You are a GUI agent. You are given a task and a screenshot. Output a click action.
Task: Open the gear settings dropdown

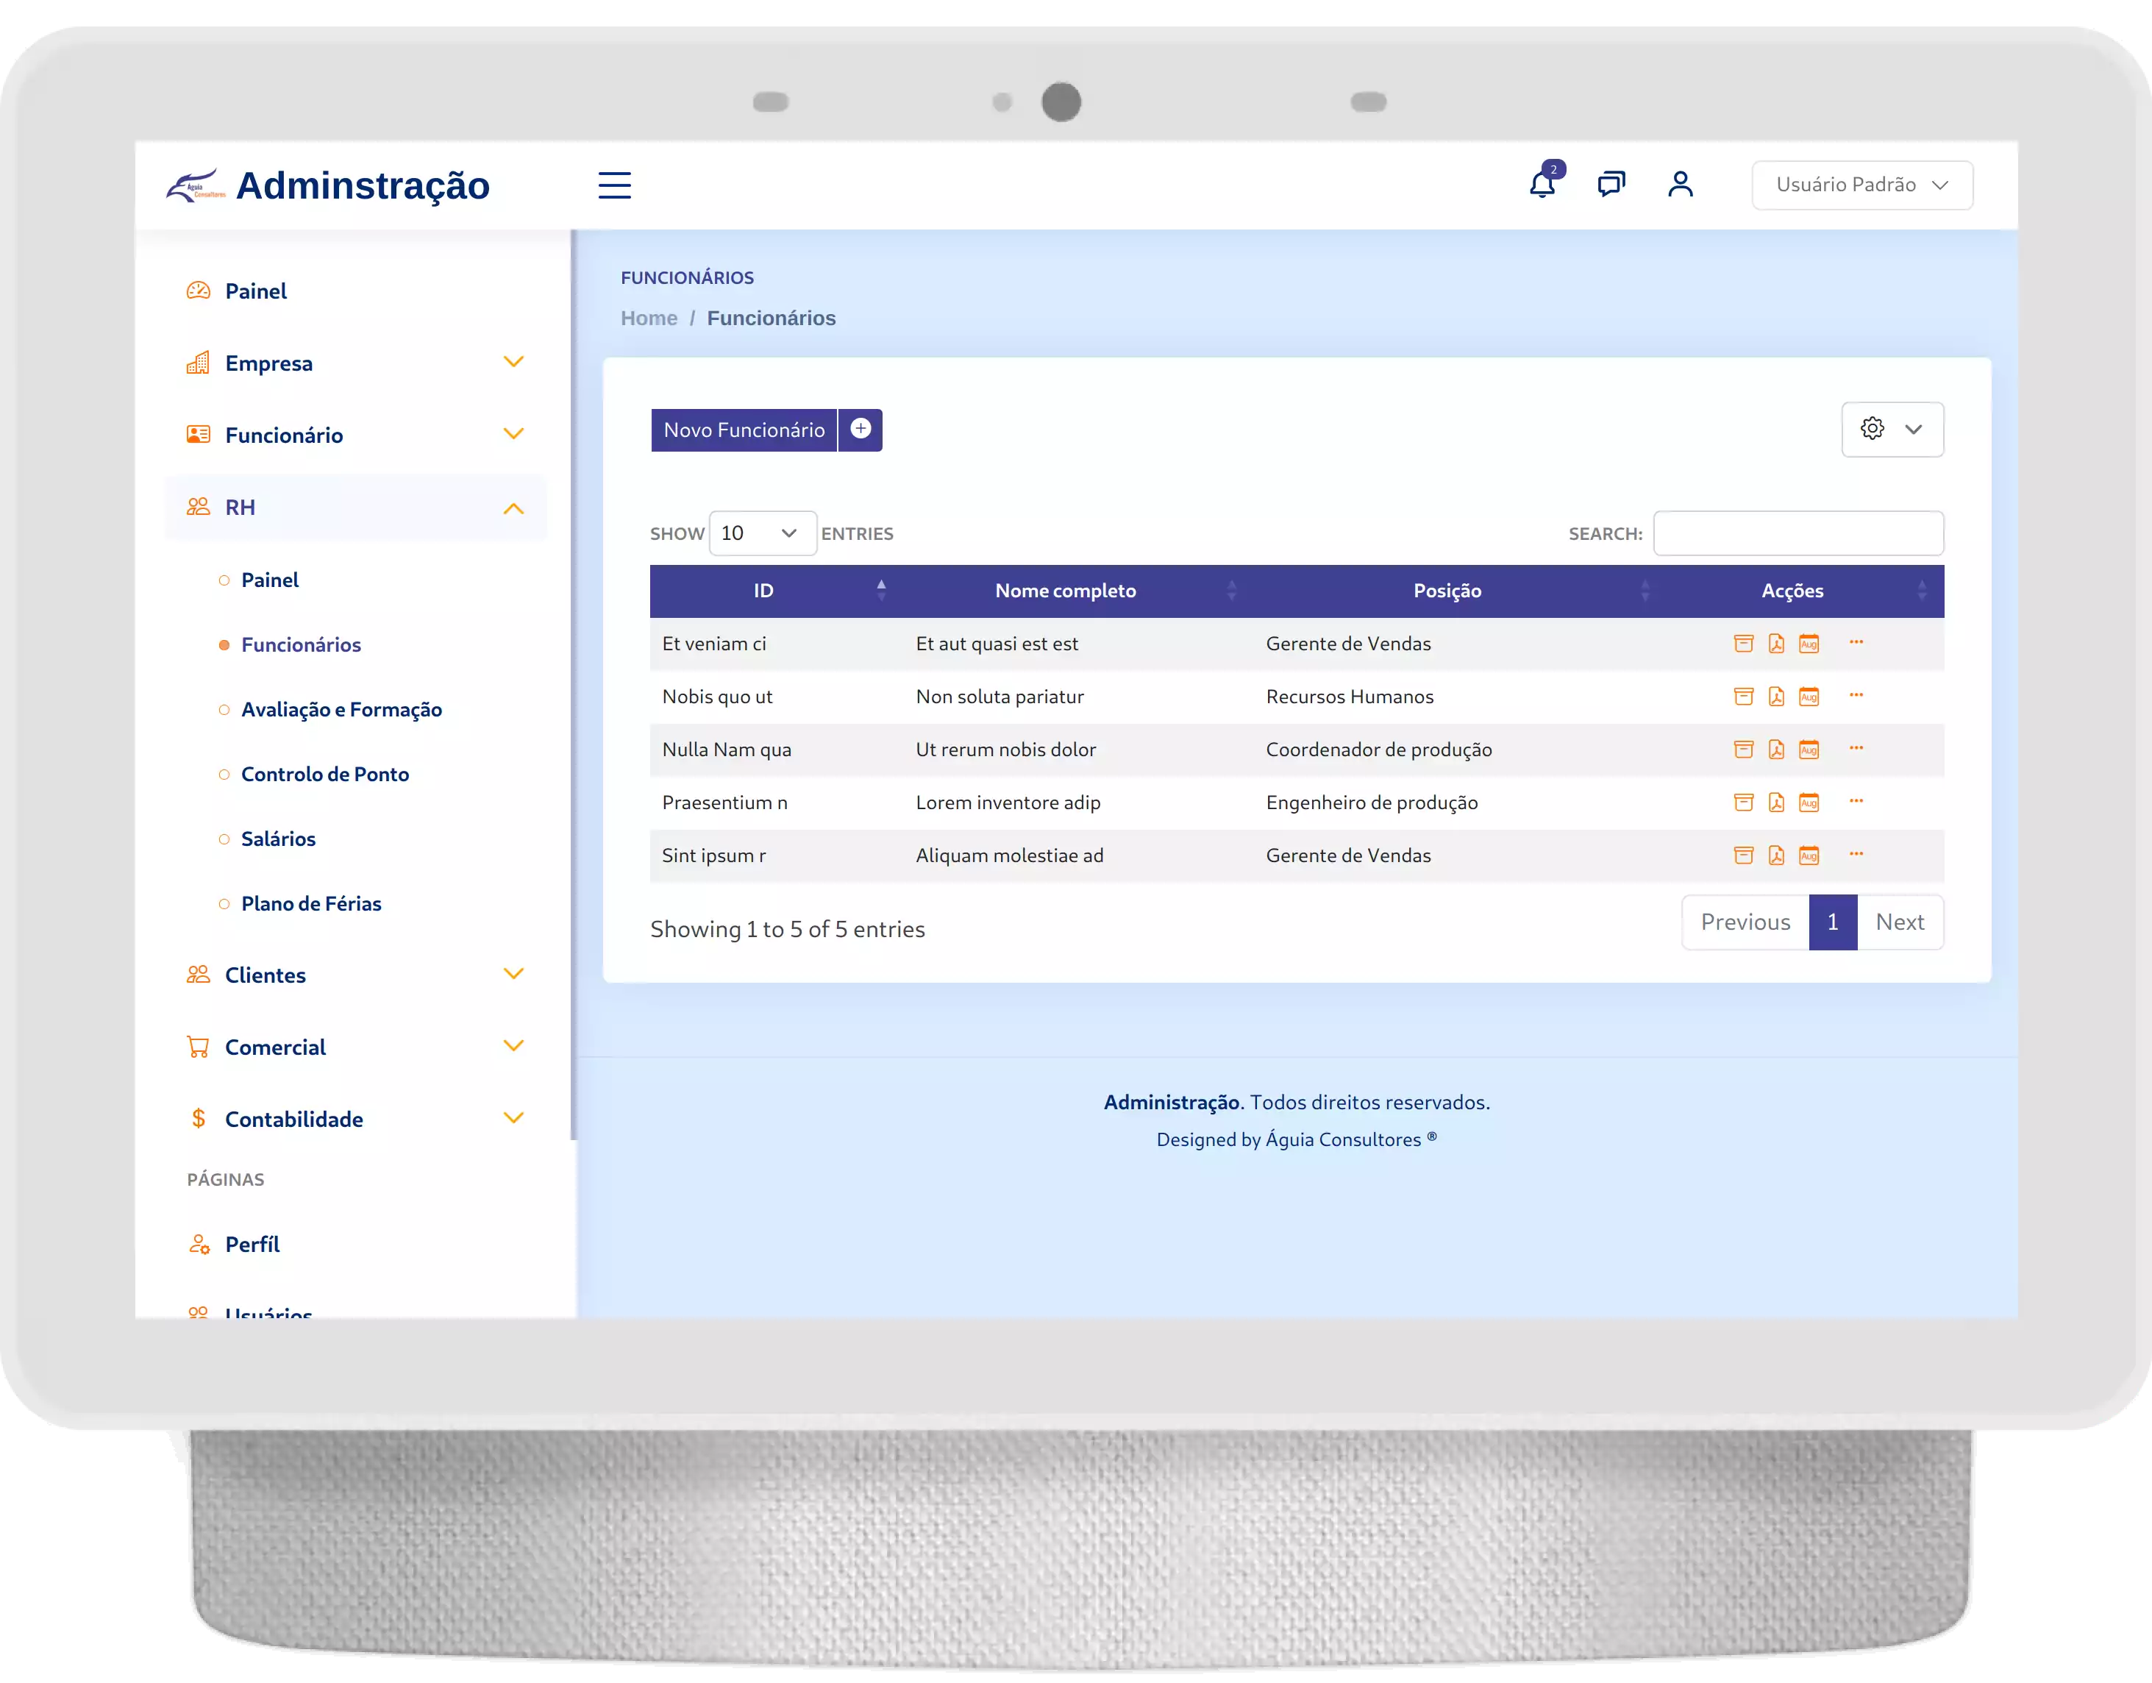1892,430
